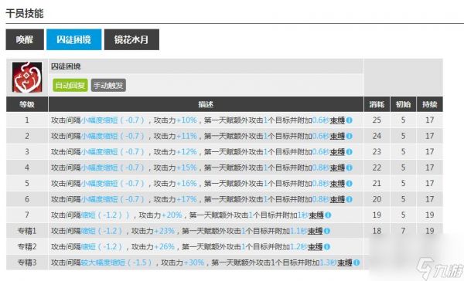Image resolution: width=464 pixels, height=281 pixels.
Task: Open the 束缚 link in level 3 row
Action: click(x=338, y=152)
